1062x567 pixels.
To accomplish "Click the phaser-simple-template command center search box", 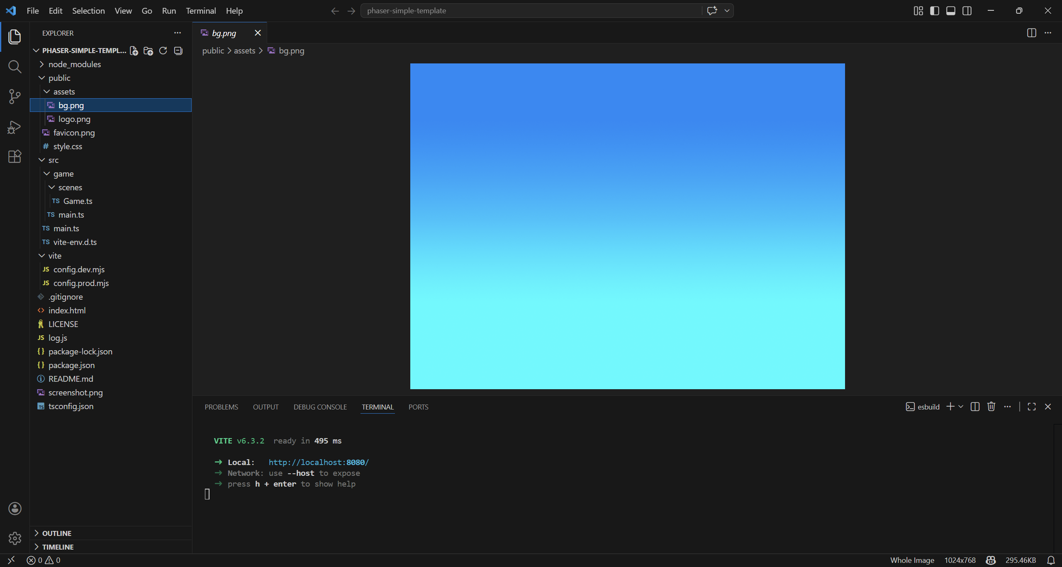I will (531, 11).
